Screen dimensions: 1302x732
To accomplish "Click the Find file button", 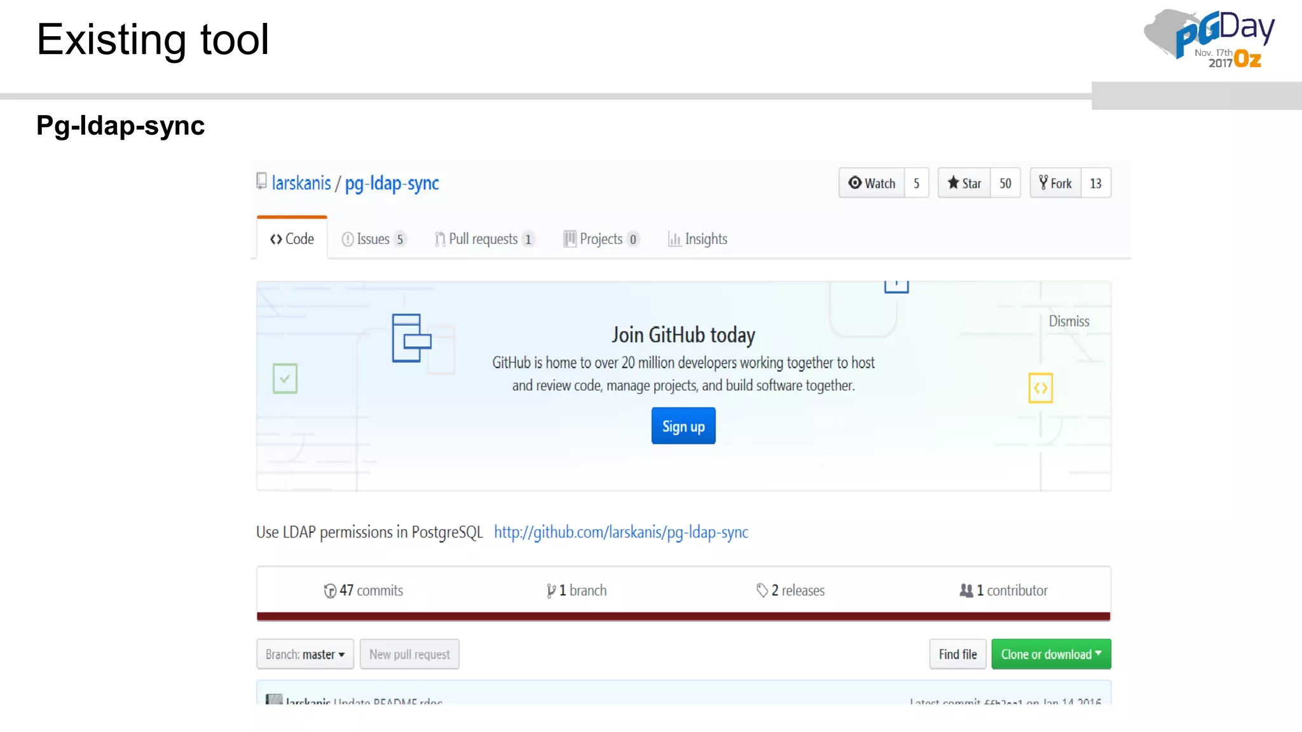I will pos(957,654).
